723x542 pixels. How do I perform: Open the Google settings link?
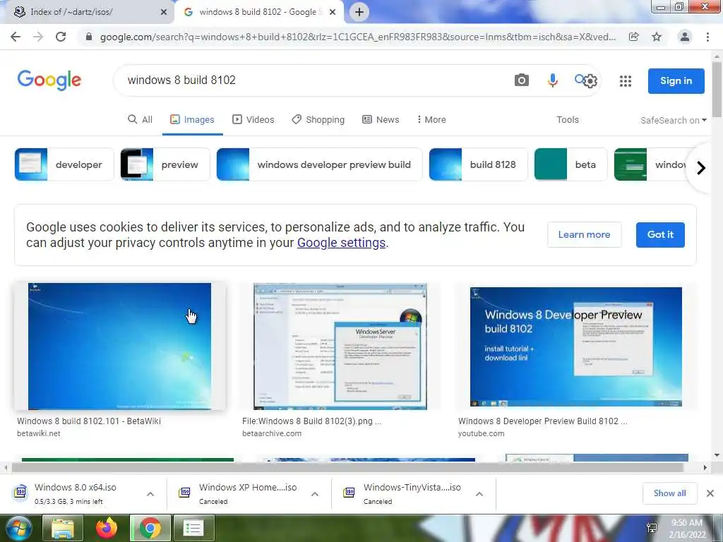[x=341, y=243]
